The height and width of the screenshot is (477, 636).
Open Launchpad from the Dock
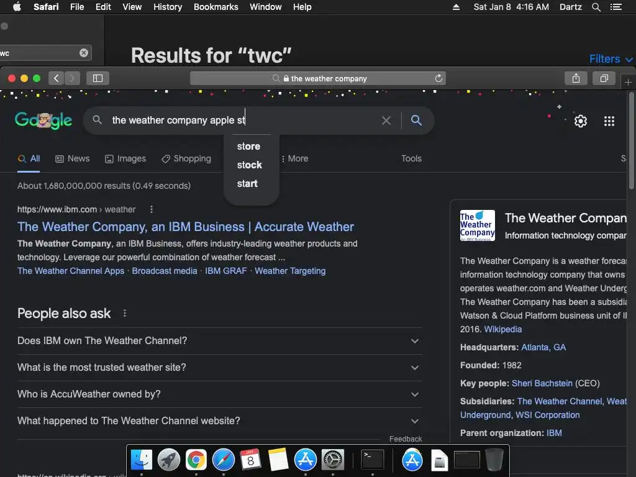pos(169,460)
